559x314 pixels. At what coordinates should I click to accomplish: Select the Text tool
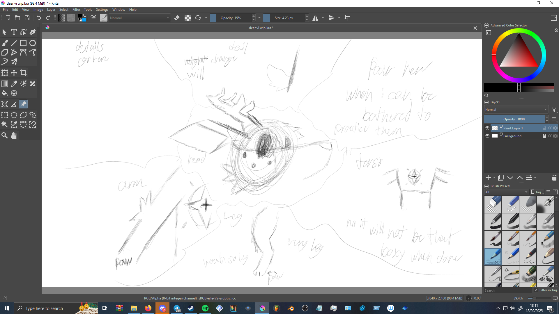14,32
